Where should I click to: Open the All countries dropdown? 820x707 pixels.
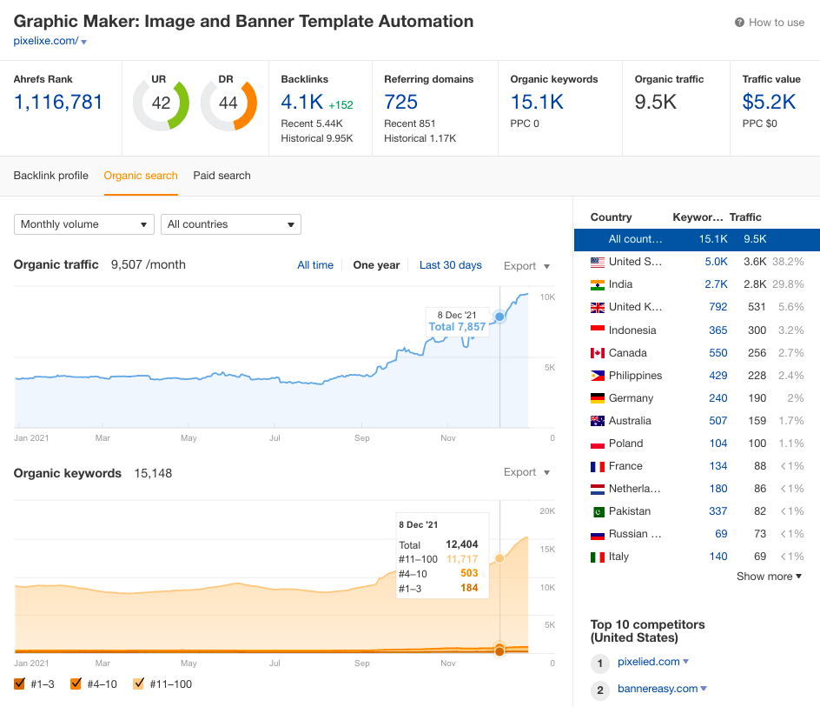231,224
